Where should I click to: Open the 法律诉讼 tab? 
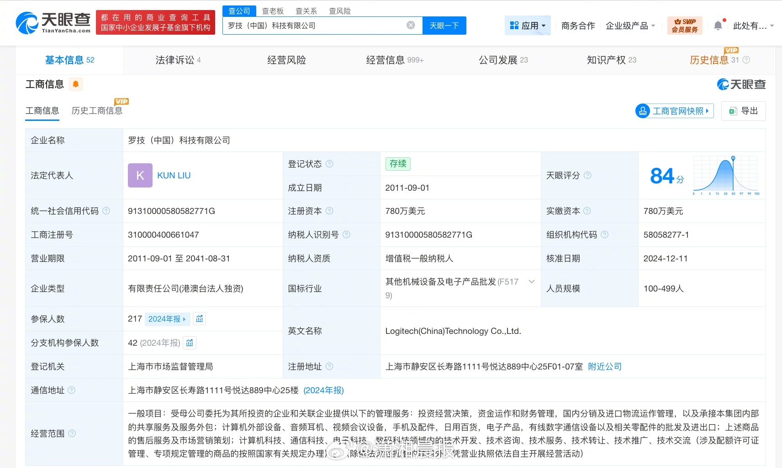pyautogui.click(x=174, y=60)
